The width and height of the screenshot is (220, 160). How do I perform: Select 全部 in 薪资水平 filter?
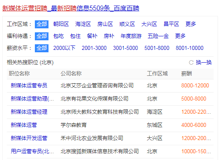[42, 48]
